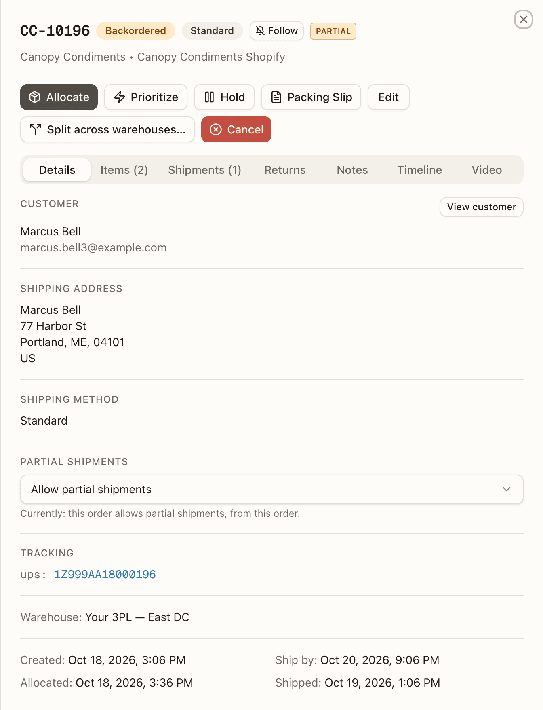Click the Prioritize lightning bolt icon
Viewport: 543px width, 710px height.
point(120,97)
